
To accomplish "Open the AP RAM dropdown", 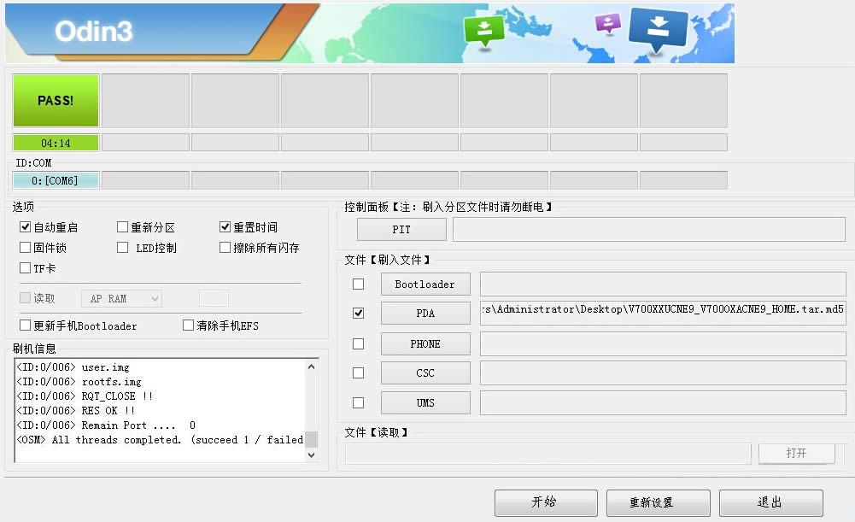I will pyautogui.click(x=121, y=298).
